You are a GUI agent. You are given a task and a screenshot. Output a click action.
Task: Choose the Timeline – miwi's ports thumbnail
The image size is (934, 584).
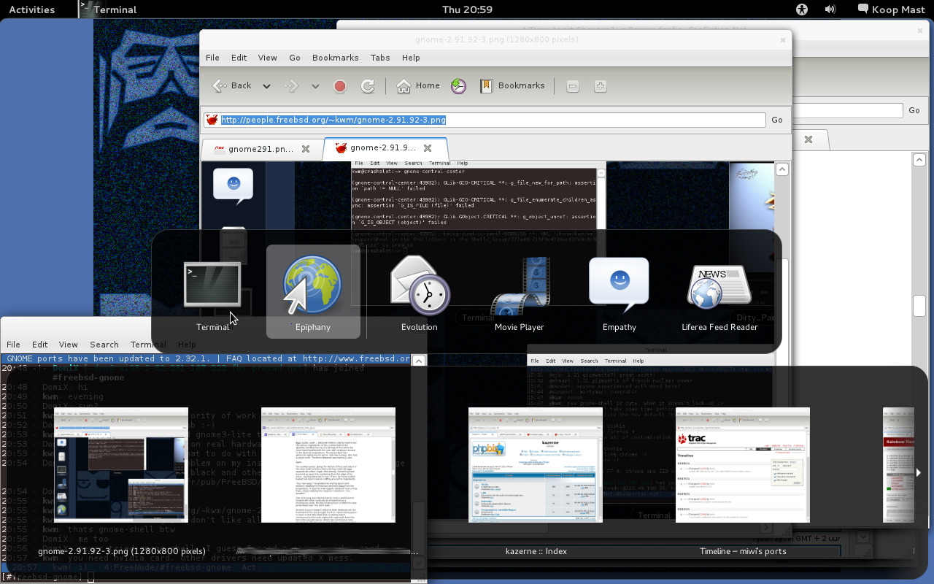click(x=743, y=465)
